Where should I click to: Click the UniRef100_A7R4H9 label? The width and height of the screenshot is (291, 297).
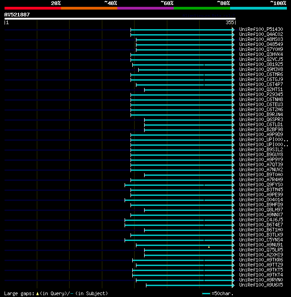pos(261,180)
